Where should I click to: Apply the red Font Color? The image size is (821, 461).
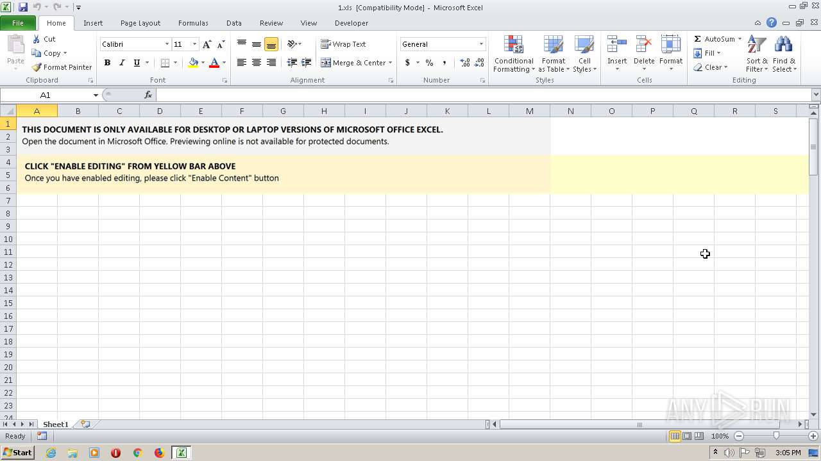click(x=214, y=63)
